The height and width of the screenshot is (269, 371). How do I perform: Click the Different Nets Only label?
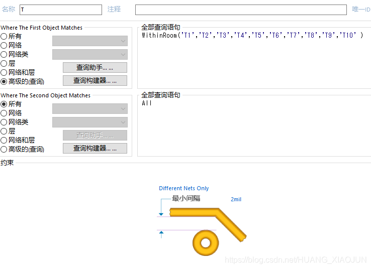click(x=184, y=188)
